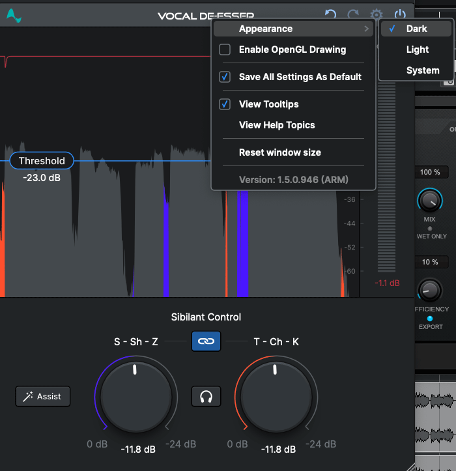Image resolution: width=456 pixels, height=471 pixels.
Task: Click the EFFICIENCY knob in background plugin
Action: (x=430, y=291)
